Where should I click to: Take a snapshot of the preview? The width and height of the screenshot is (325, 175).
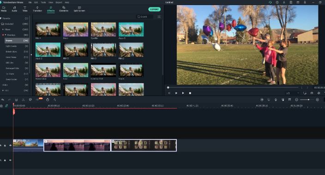pyautogui.click(x=312, y=93)
